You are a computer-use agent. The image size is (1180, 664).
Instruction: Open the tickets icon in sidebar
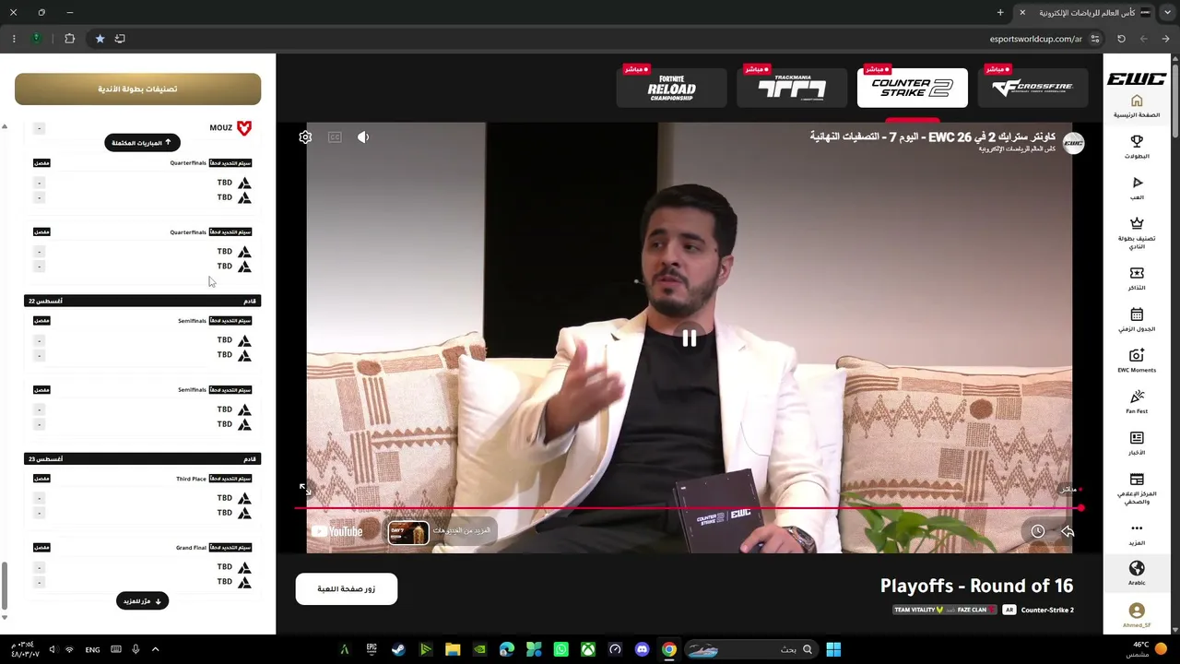tap(1137, 273)
